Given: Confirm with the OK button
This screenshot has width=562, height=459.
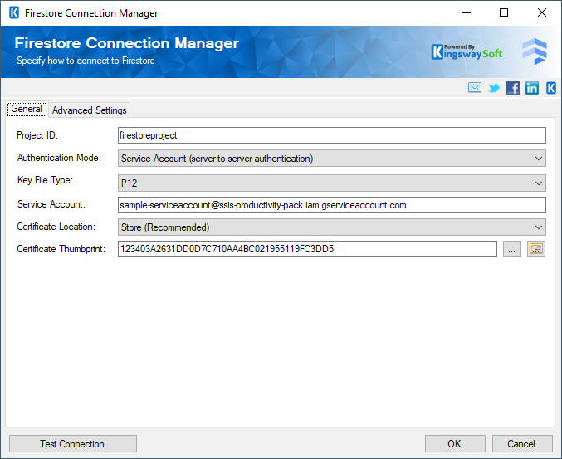Looking at the screenshot, I should (x=455, y=443).
